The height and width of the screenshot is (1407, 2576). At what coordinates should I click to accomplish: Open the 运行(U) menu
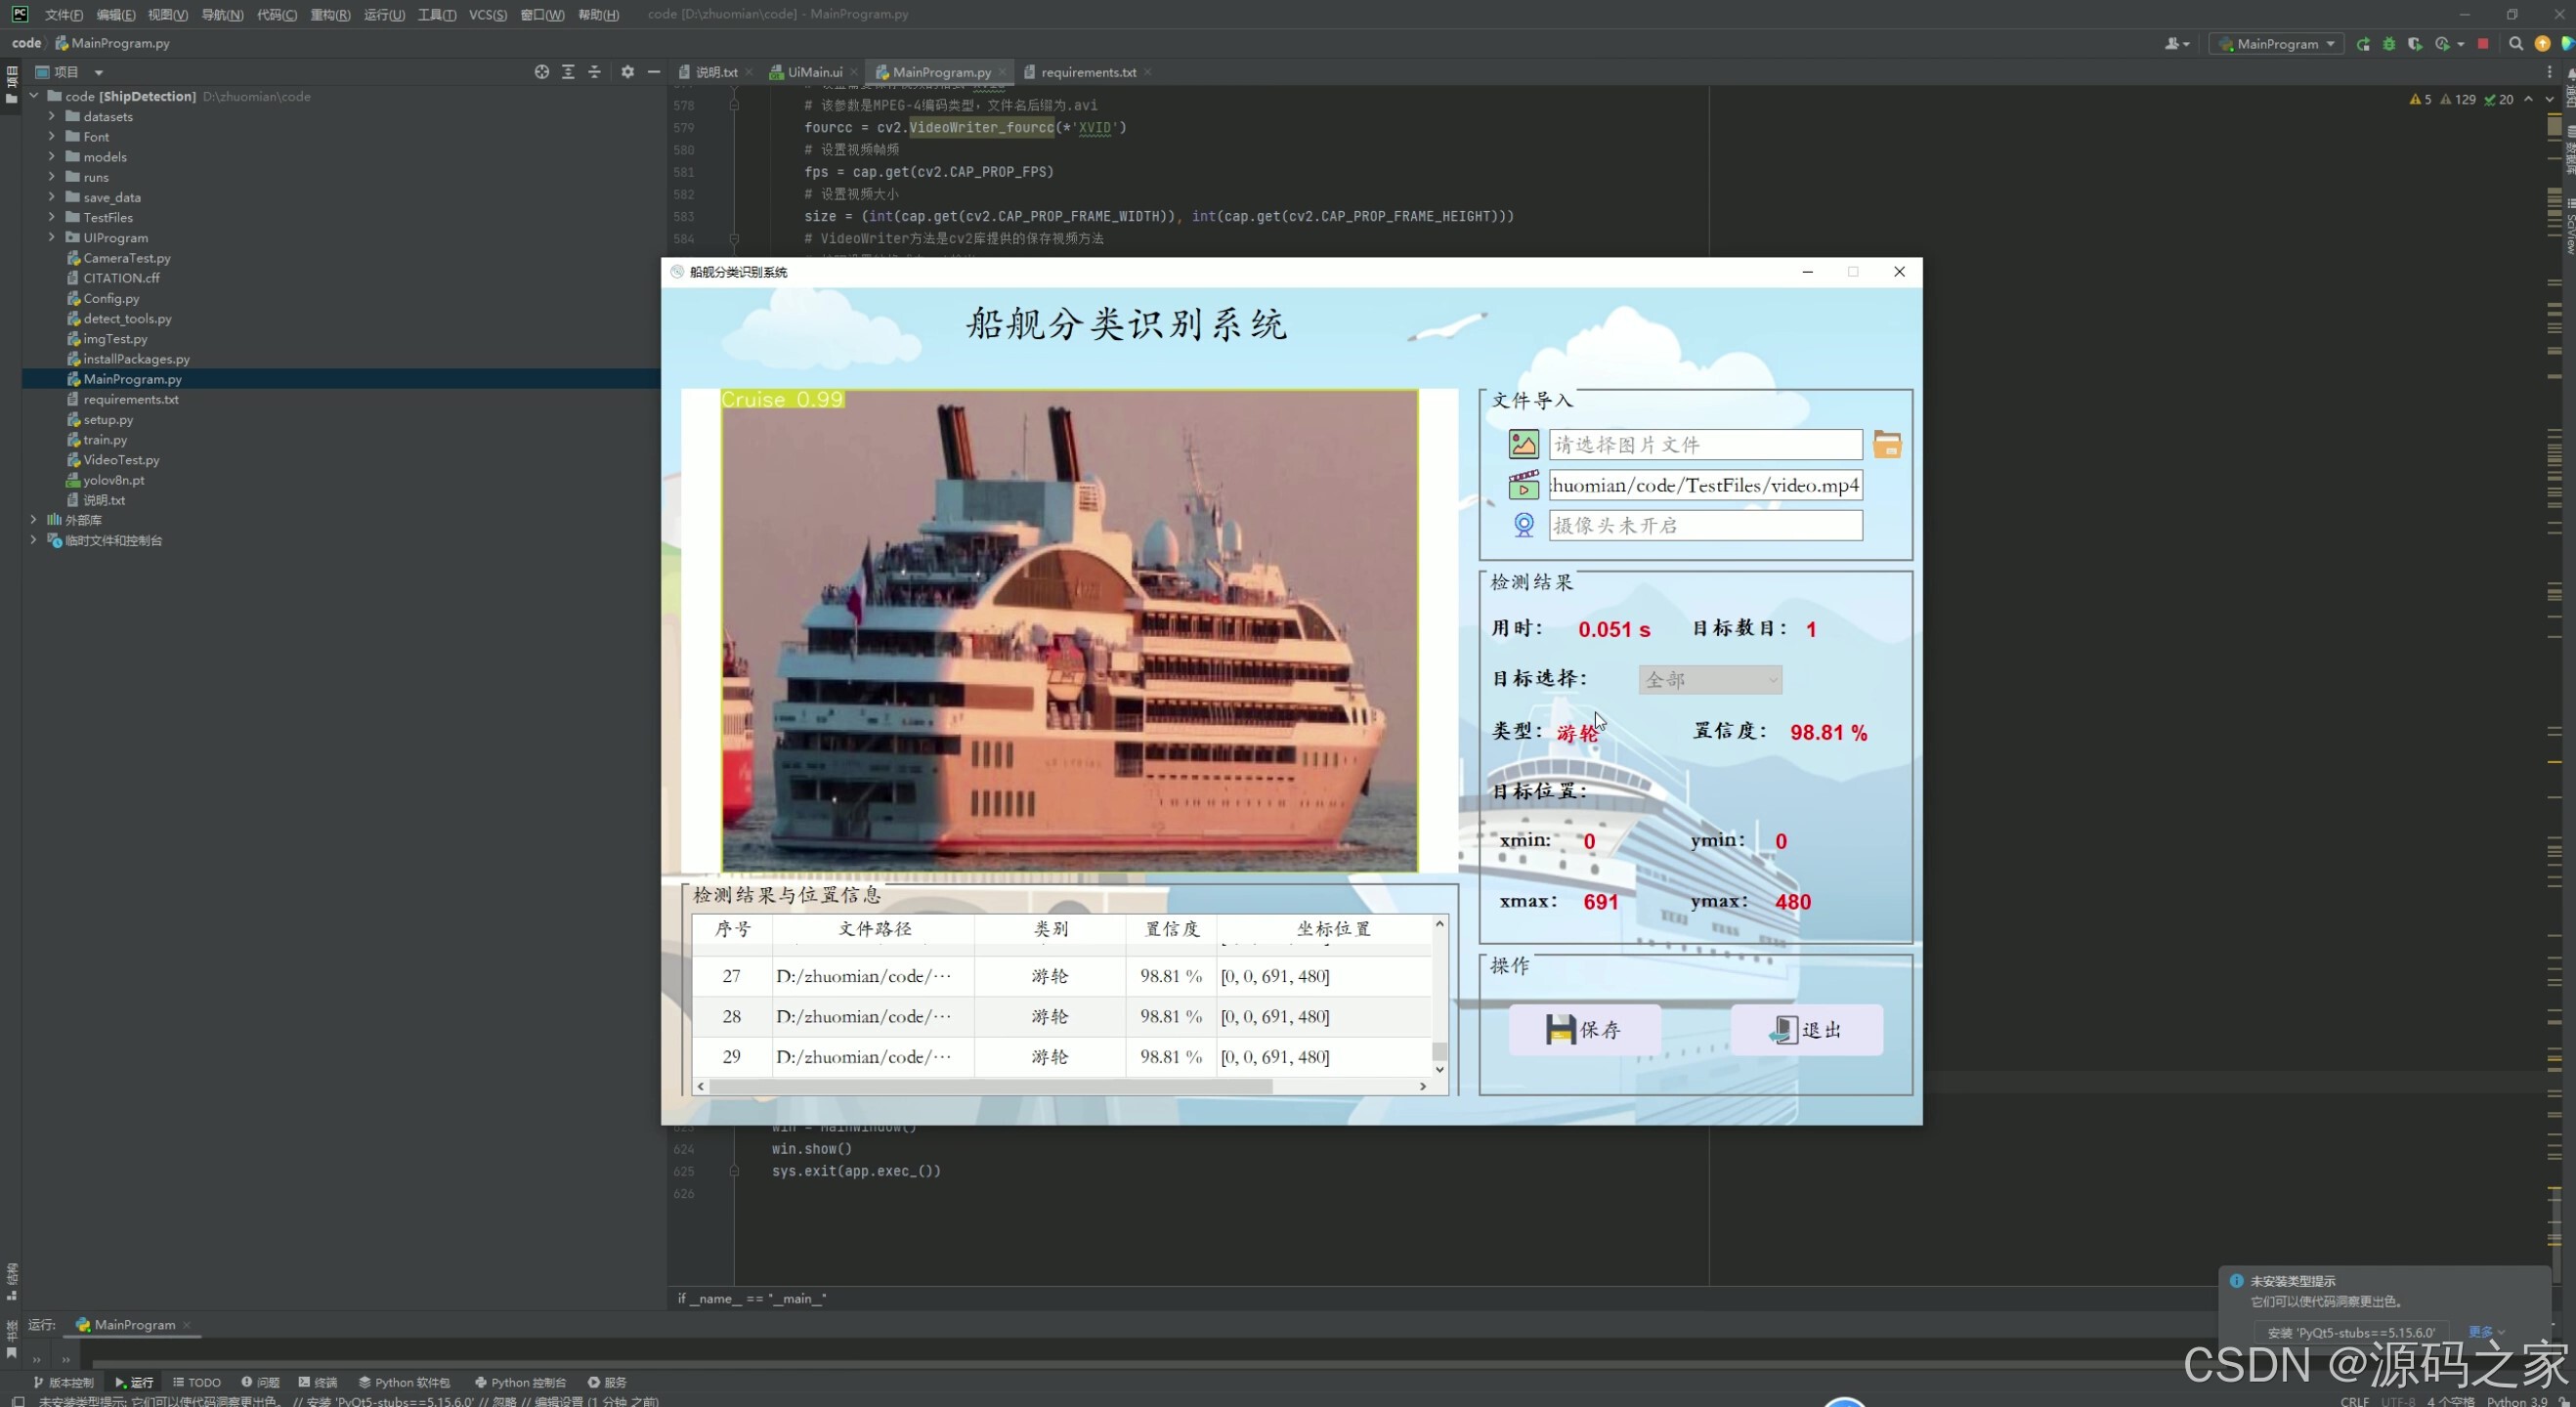click(x=384, y=14)
